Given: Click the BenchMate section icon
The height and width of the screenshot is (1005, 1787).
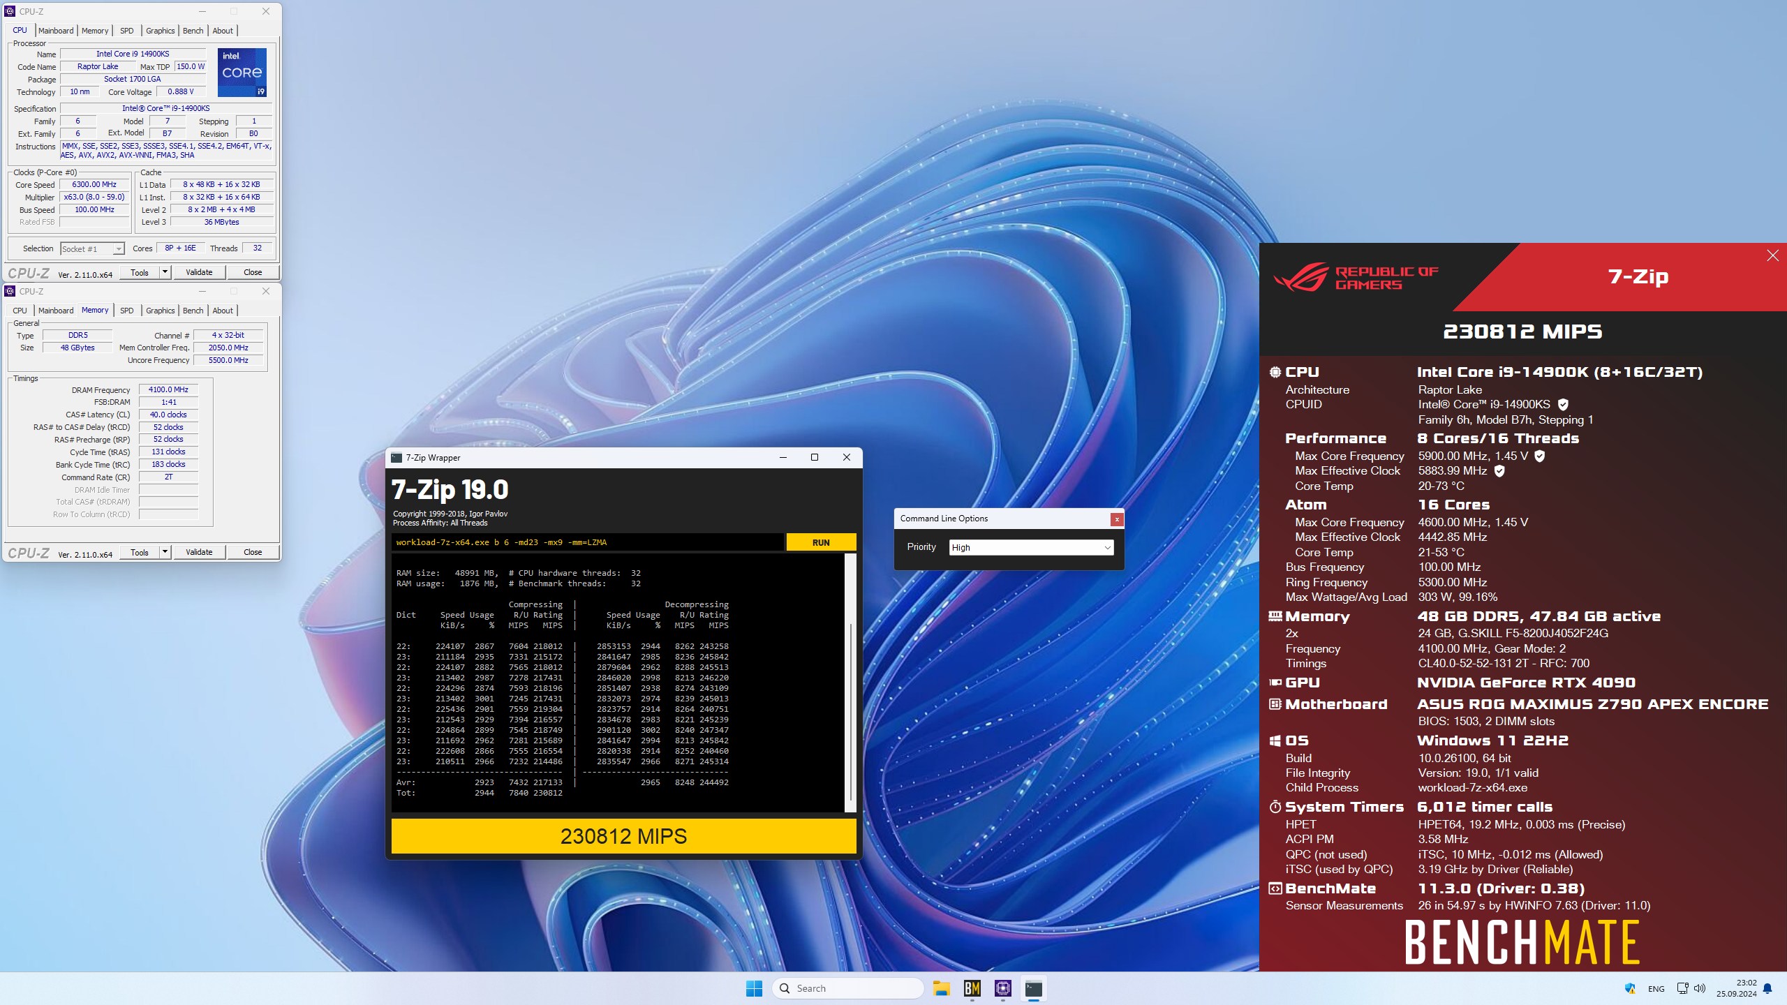Looking at the screenshot, I should [1275, 888].
